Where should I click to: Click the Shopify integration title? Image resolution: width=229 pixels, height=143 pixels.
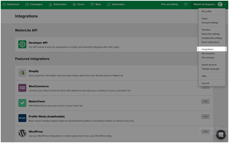pos(34,71)
